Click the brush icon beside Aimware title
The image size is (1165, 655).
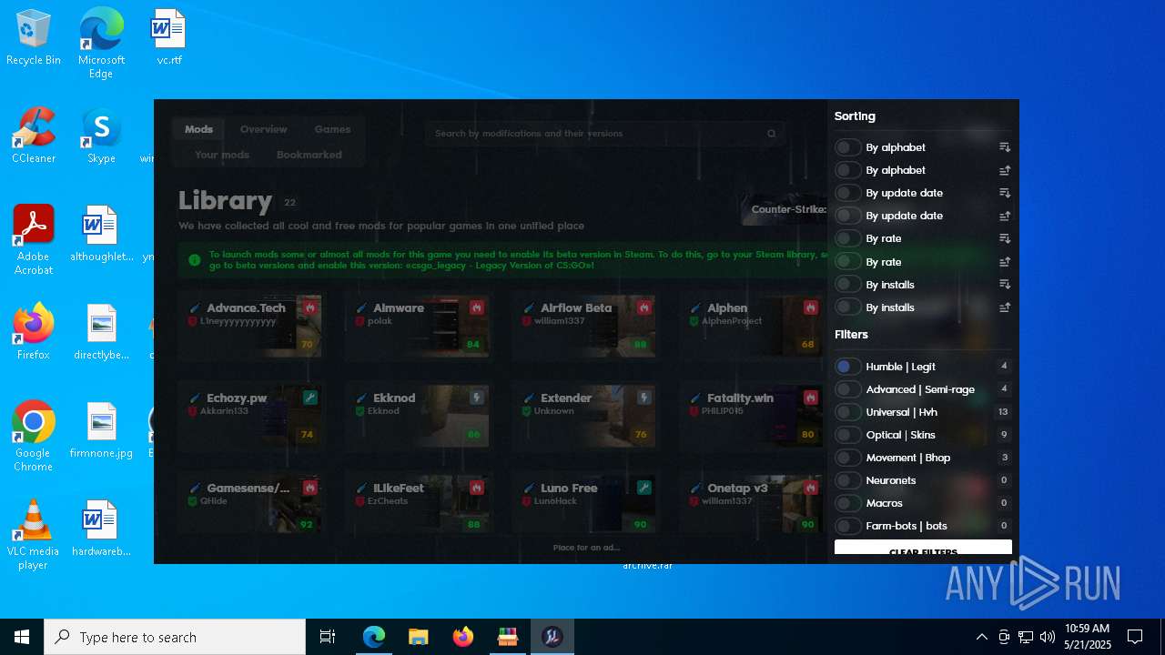(x=361, y=308)
